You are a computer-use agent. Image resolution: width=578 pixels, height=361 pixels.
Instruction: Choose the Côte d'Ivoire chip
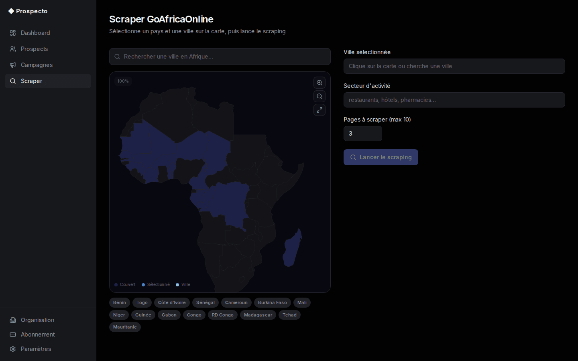pyautogui.click(x=172, y=302)
